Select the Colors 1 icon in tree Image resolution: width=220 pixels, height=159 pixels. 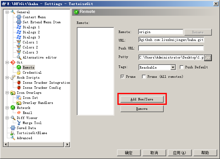click(19, 42)
